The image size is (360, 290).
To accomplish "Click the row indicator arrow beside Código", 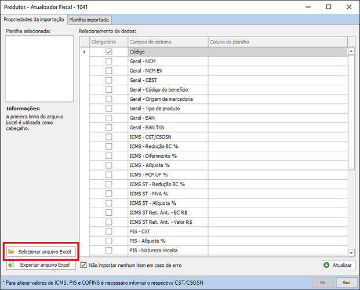I will [85, 52].
